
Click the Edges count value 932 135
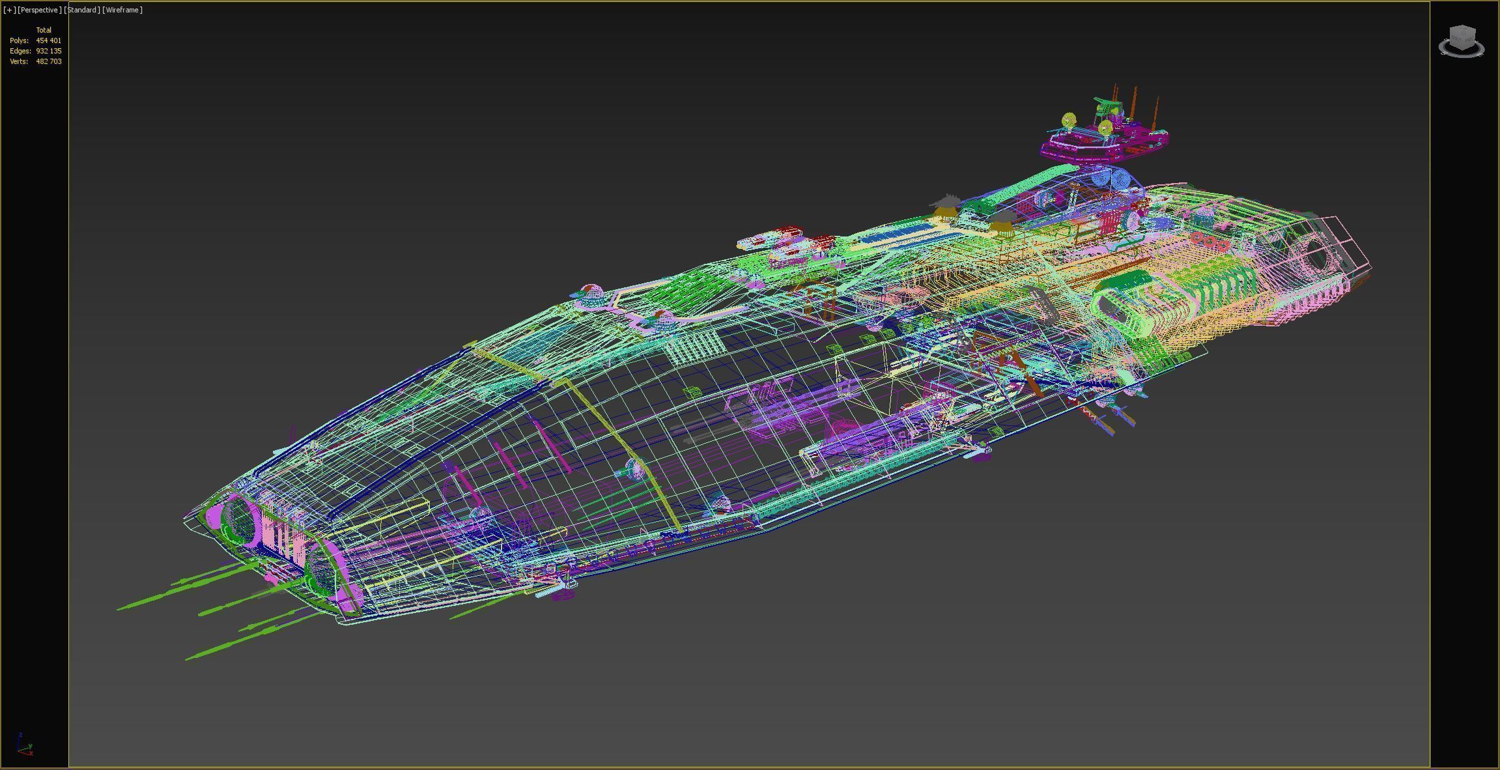pos(49,51)
